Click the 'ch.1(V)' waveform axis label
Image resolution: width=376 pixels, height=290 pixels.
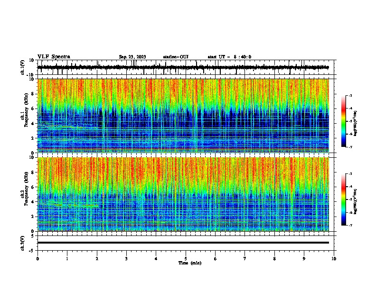[23, 67]
